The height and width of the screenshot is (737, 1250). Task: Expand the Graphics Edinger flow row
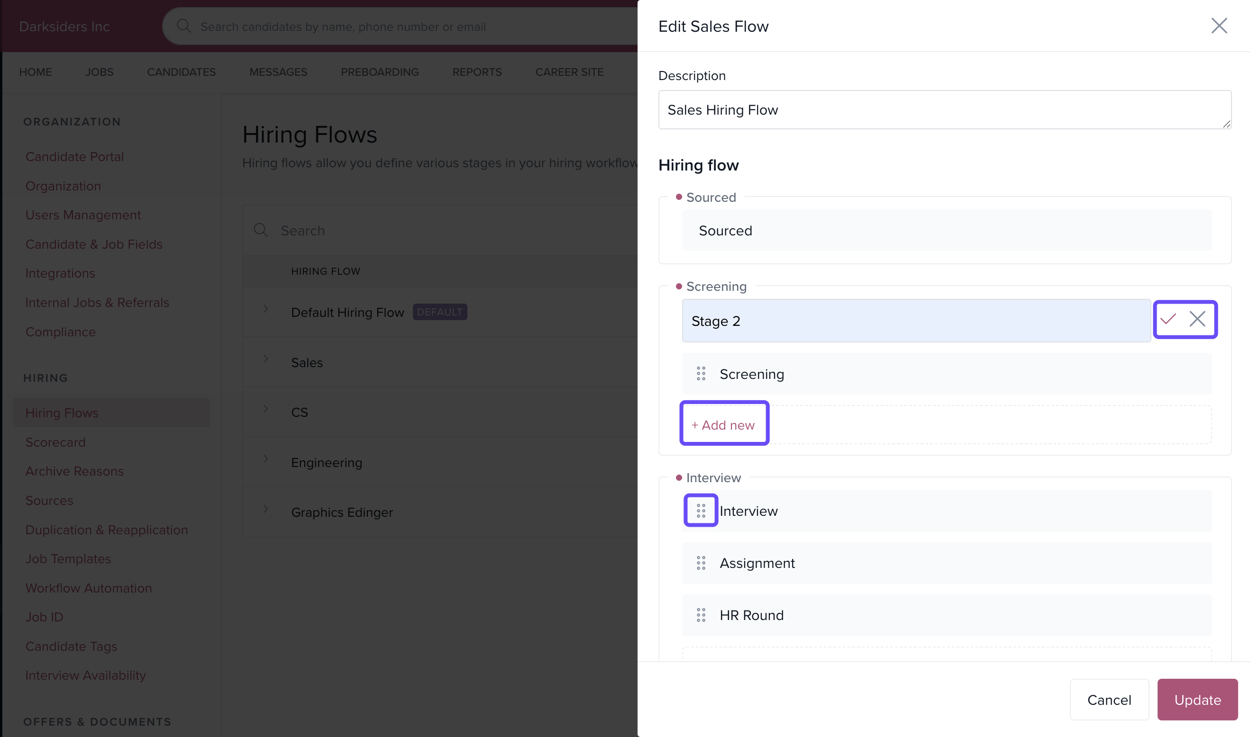pyautogui.click(x=266, y=509)
